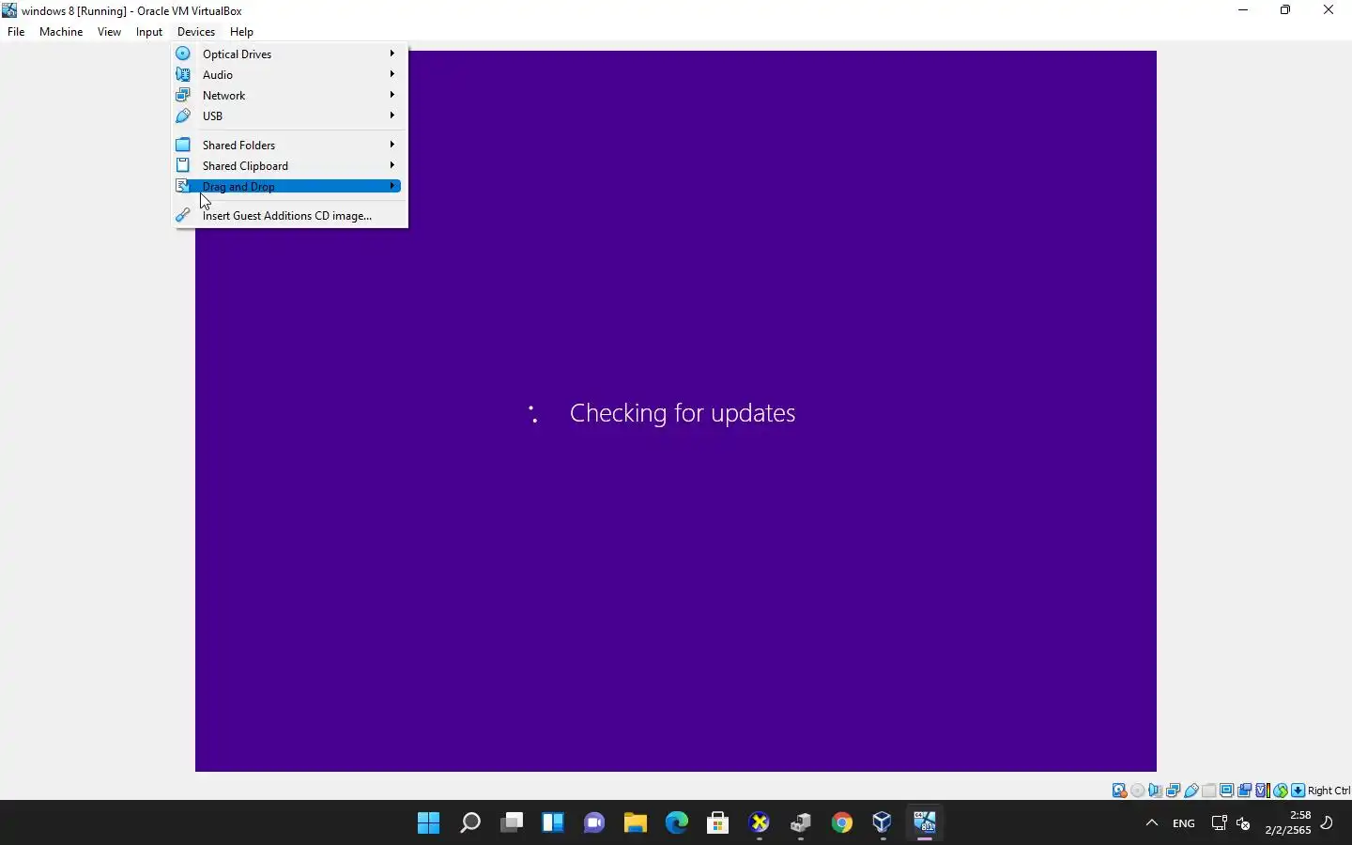Expand the Drag and Drop submenu
Viewport: 1352px width, 845px height.
coord(291,186)
